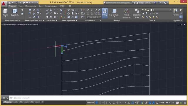
Task: Click the help question mark icon
Action: [165, 3]
